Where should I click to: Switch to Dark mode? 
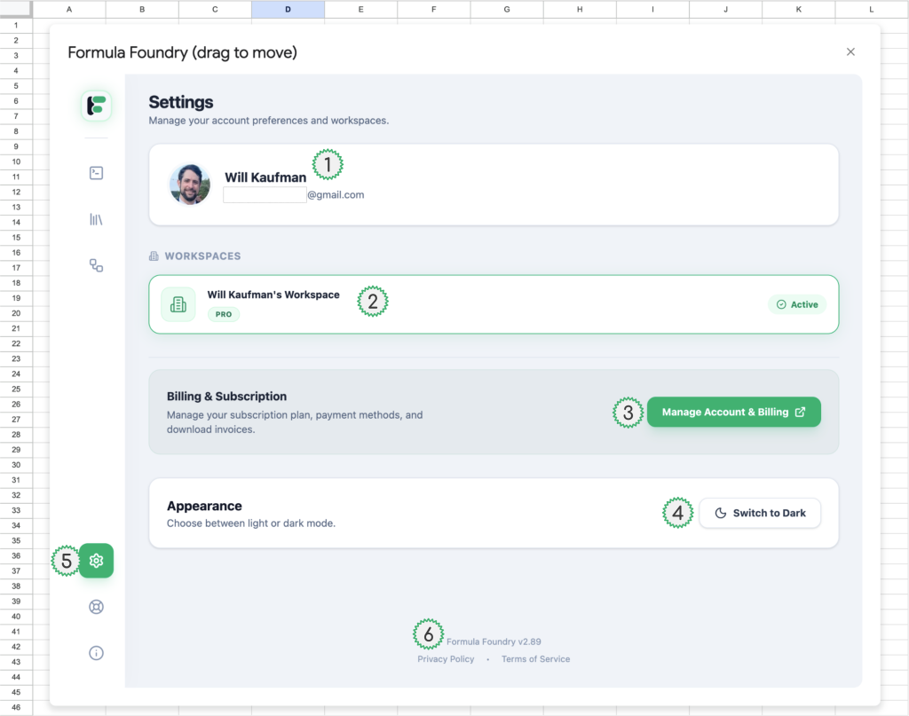click(760, 513)
